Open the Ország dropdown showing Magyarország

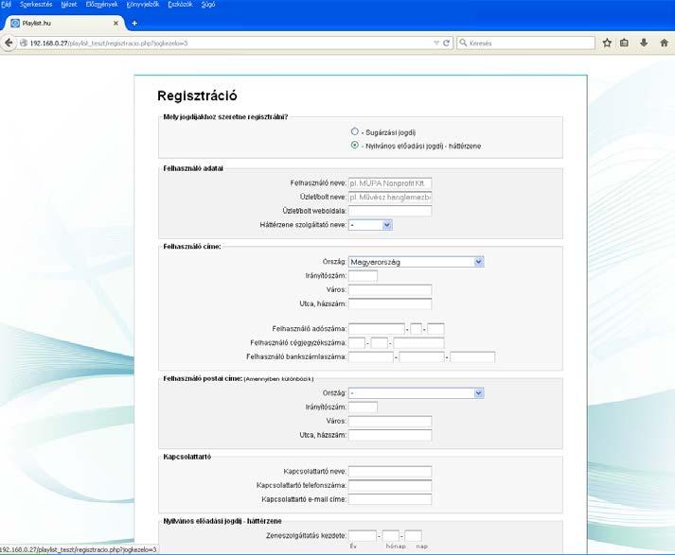pos(416,262)
